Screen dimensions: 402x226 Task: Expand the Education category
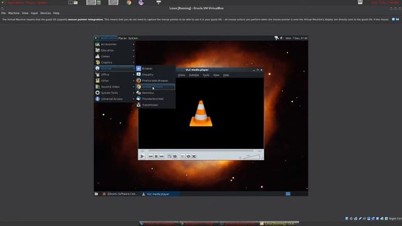114,50
